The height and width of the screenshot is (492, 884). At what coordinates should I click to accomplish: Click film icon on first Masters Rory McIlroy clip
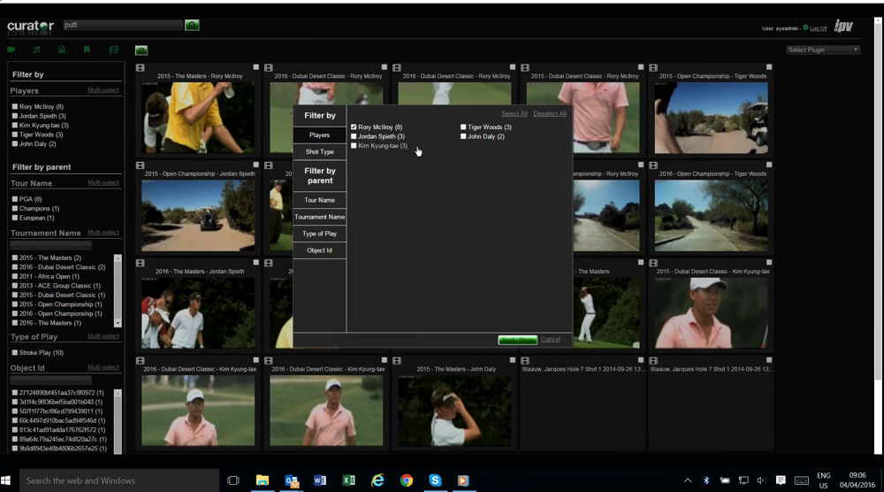point(141,67)
